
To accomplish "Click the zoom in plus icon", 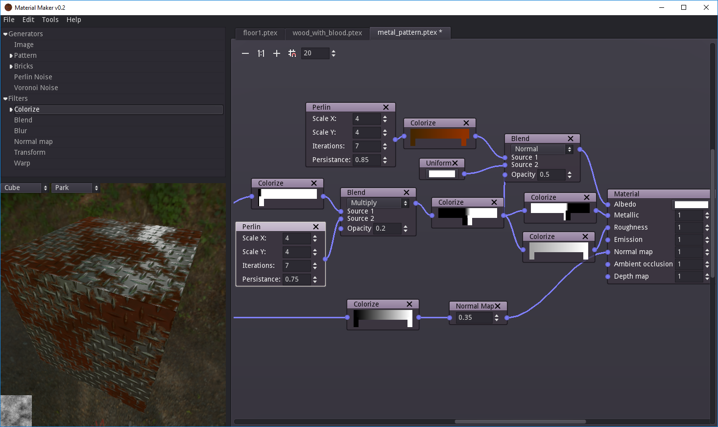I will click(277, 53).
